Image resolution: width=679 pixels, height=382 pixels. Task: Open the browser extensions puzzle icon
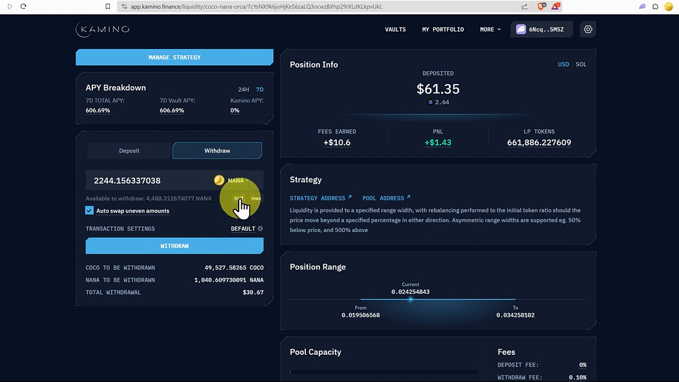coord(655,6)
